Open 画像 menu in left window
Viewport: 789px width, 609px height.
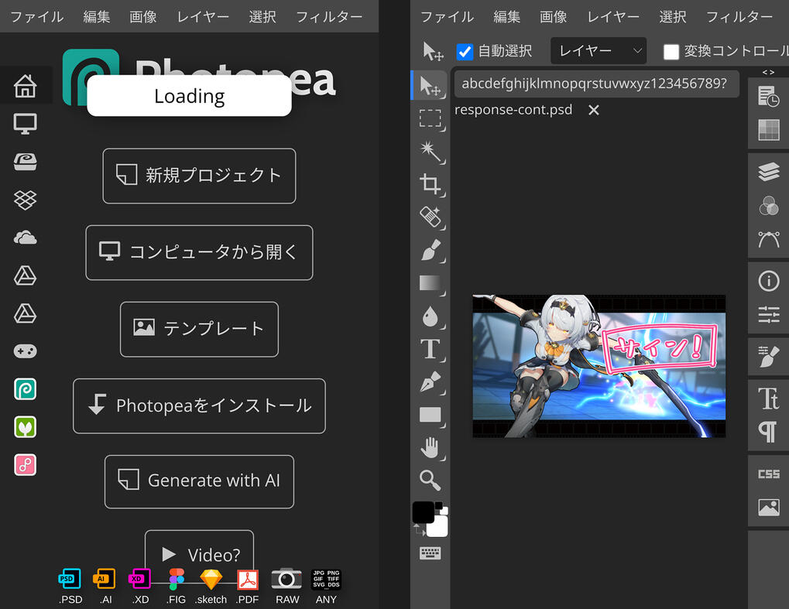(x=143, y=16)
